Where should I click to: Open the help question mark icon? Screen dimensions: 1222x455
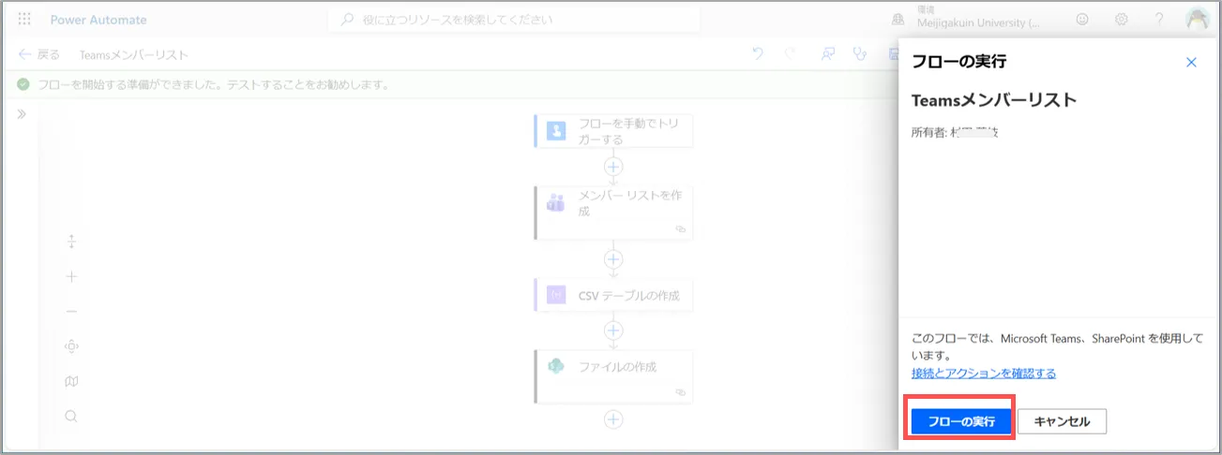1159,20
